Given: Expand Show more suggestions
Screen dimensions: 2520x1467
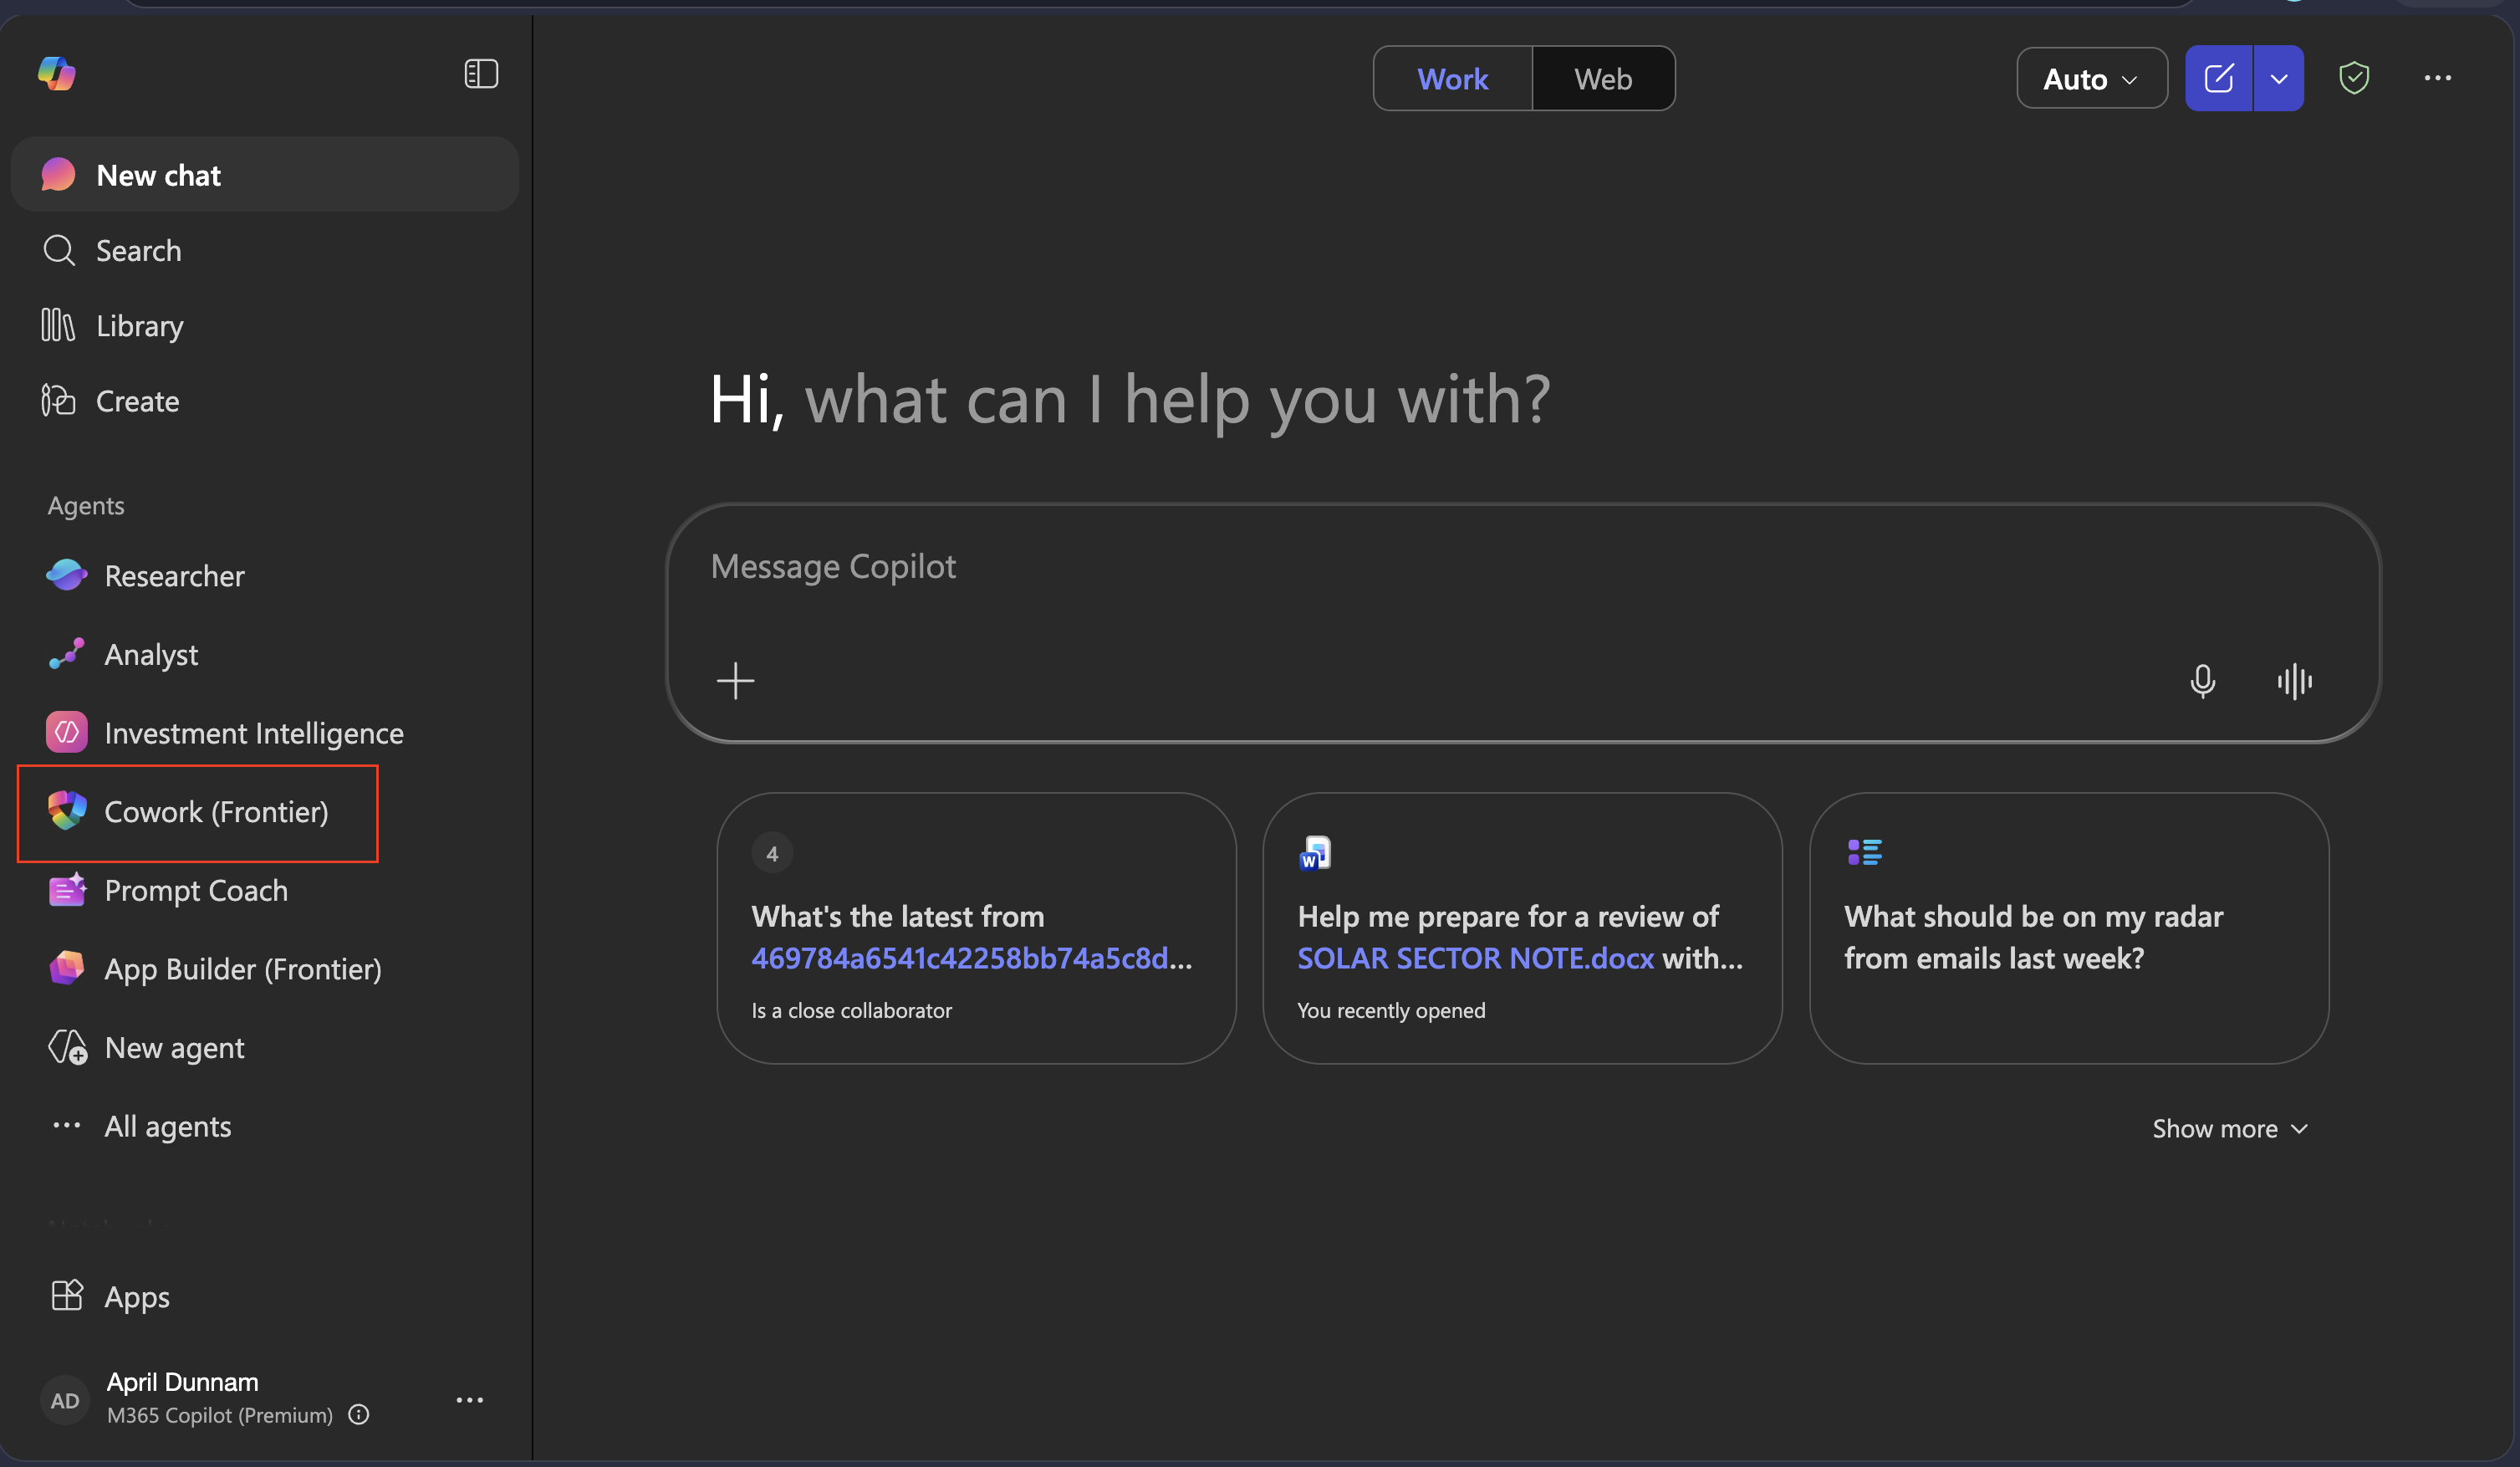Looking at the screenshot, I should [x=2229, y=1128].
